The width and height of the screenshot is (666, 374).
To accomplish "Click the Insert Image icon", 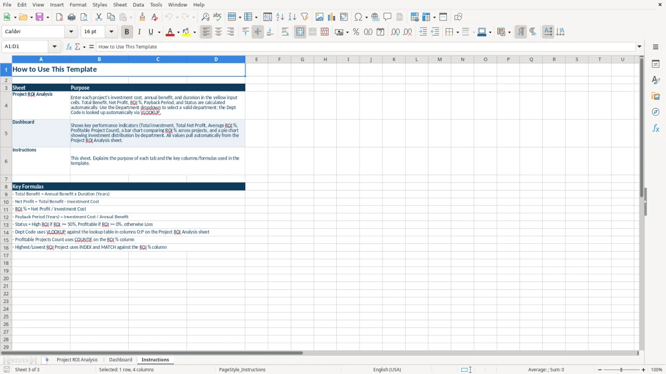I will click(320, 17).
